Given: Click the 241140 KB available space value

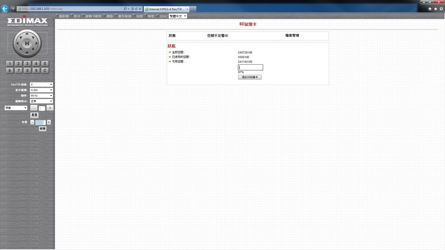Looking at the screenshot, I should point(245,62).
